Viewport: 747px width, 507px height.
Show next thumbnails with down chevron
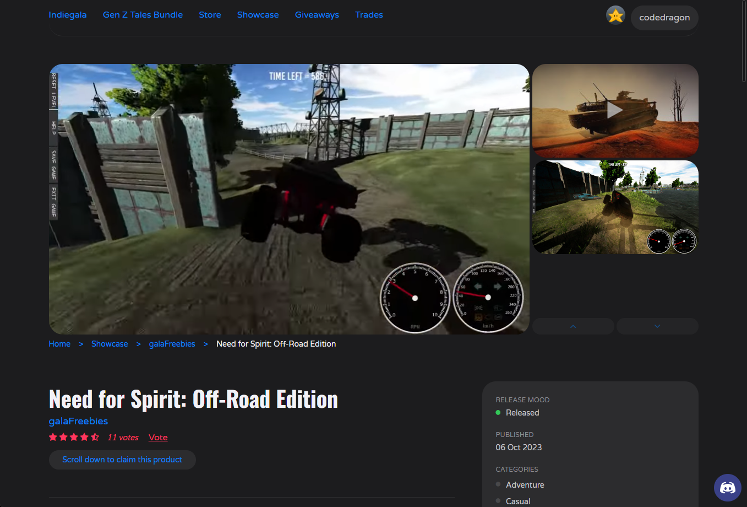657,326
